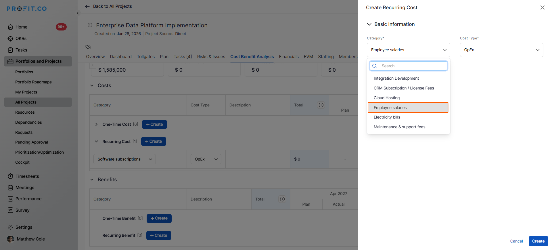Switch to the Financials tab
The width and height of the screenshot is (552, 250).
point(289,57)
